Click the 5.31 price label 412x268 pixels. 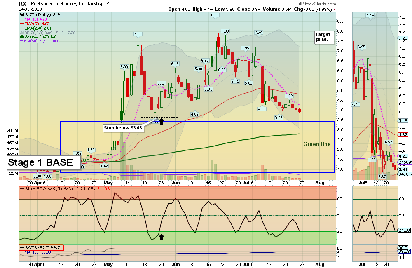coord(208,89)
